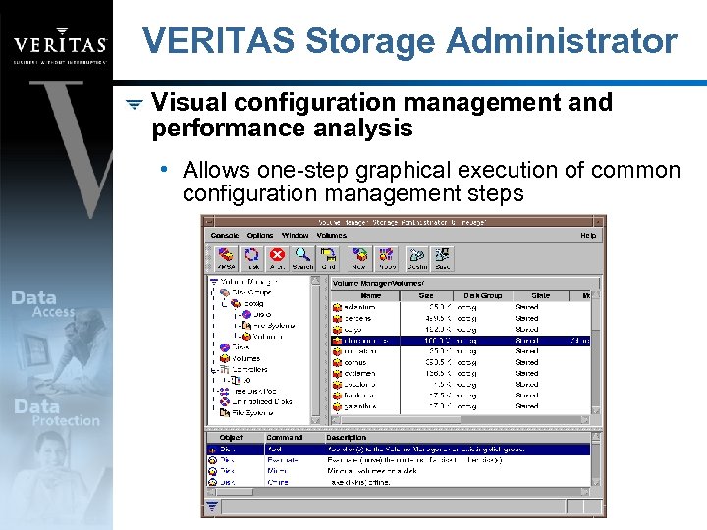
Task: Click the volumes list scroll-right arrow
Action: pos(585,420)
